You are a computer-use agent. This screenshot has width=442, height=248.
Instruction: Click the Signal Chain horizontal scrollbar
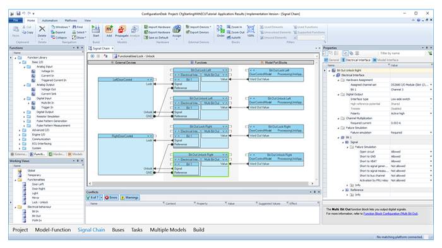(201, 184)
